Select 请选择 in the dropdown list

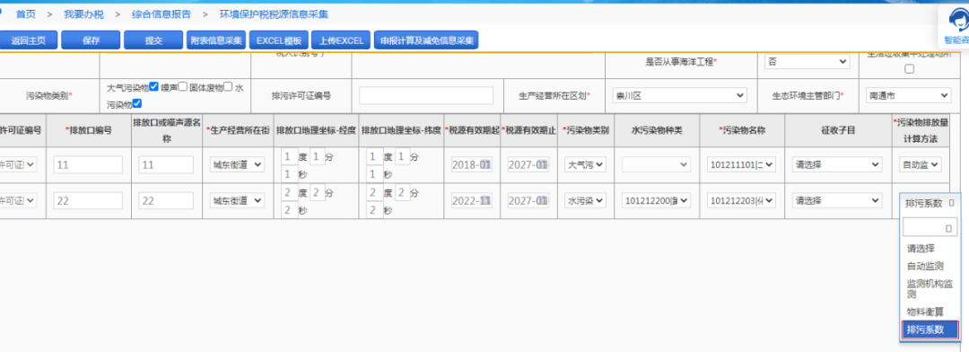coord(921,249)
